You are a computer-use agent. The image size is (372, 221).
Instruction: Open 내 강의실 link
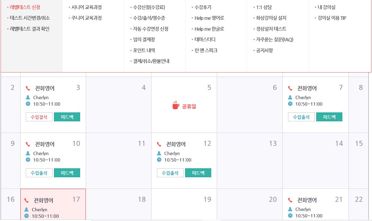(x=327, y=7)
